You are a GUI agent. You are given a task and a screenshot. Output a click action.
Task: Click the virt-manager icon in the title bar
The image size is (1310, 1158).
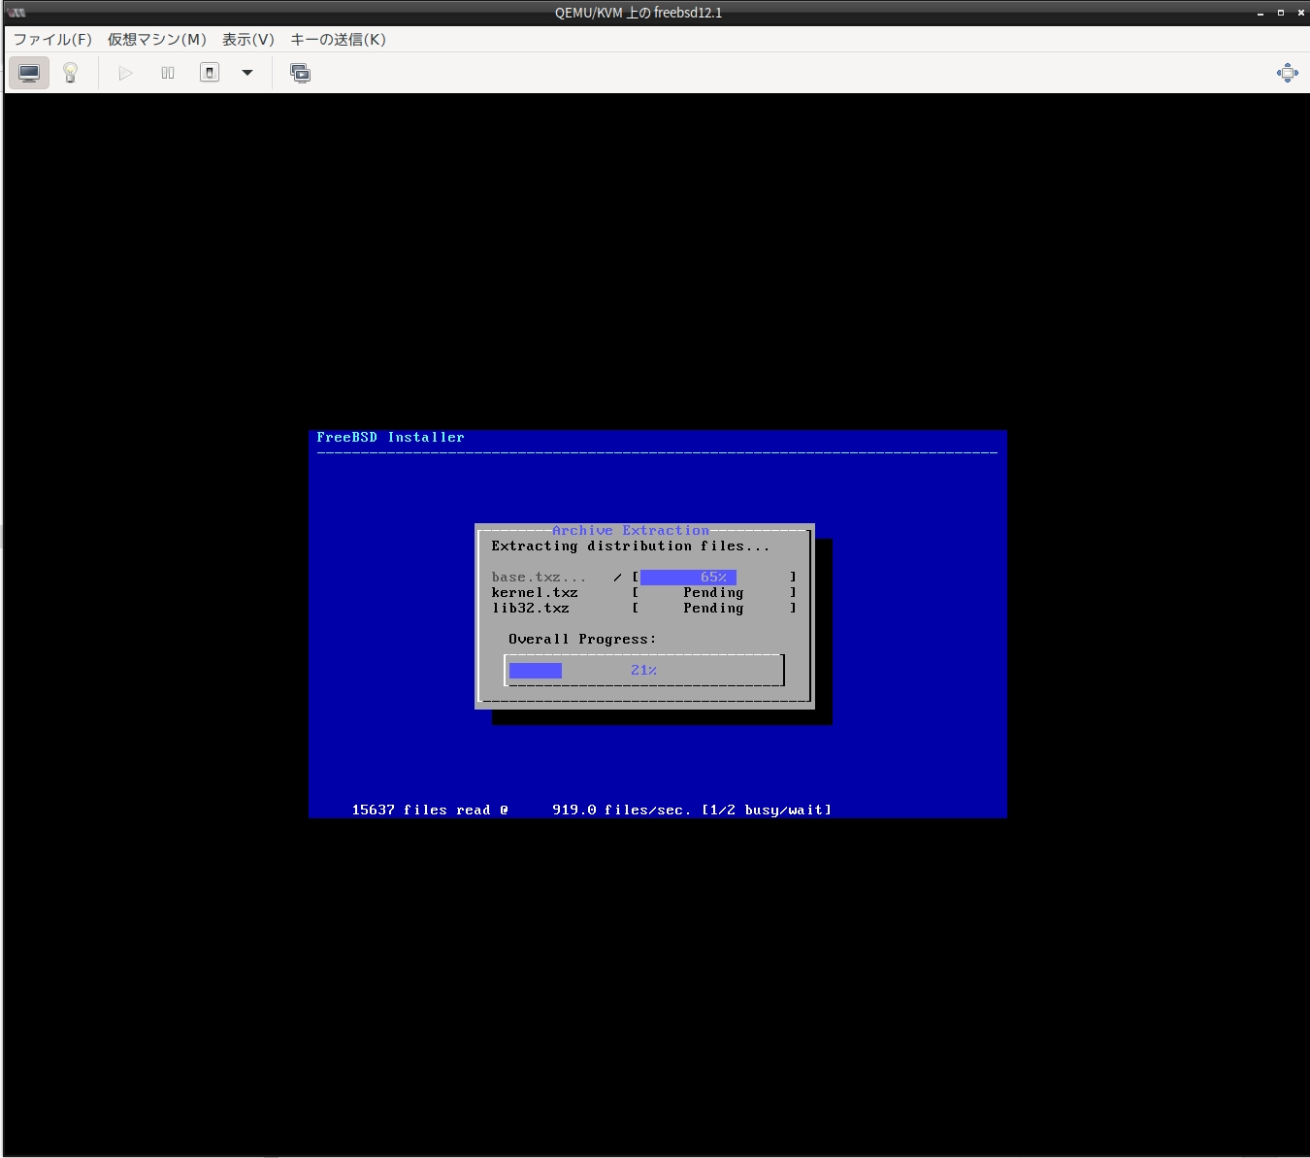[16, 13]
